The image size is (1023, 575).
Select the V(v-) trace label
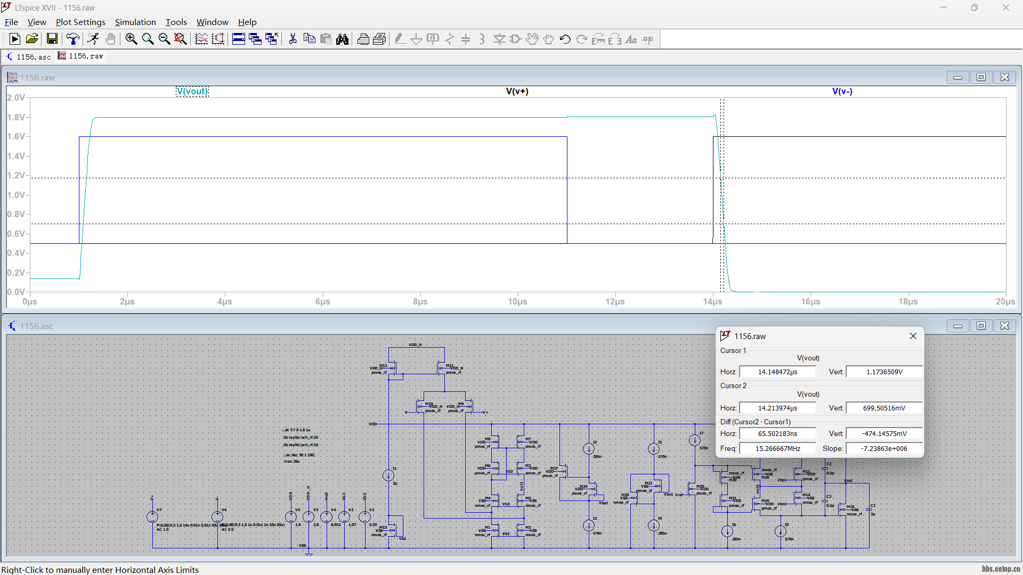click(842, 91)
